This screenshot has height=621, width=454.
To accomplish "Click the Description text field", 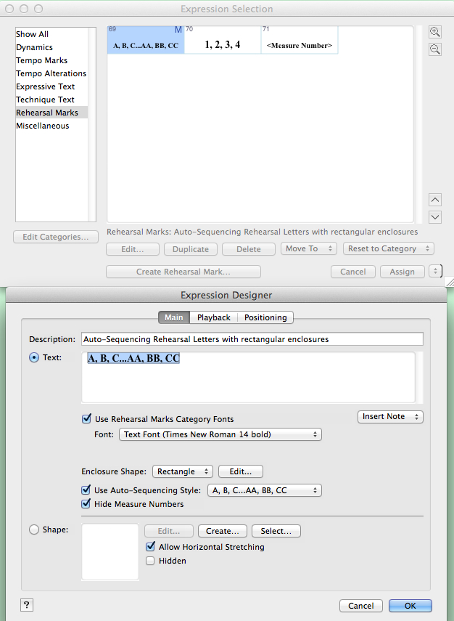I will [252, 339].
